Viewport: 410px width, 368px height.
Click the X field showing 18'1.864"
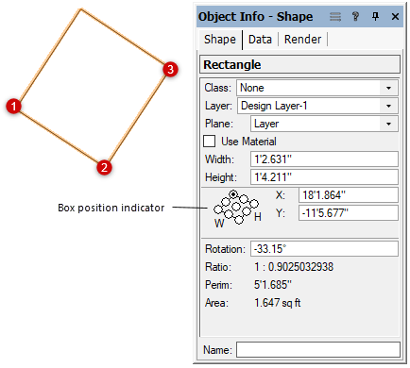pyautogui.click(x=349, y=195)
